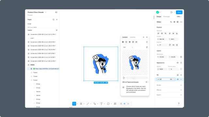Open Line tool shape dropdown arrow

91,104
